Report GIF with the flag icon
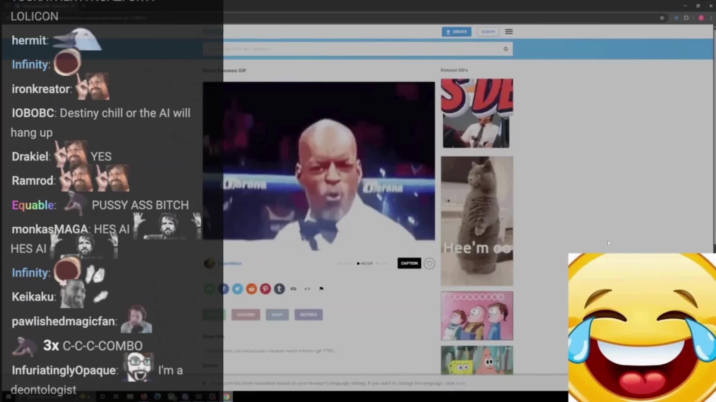The height and width of the screenshot is (402, 716). pos(321,288)
